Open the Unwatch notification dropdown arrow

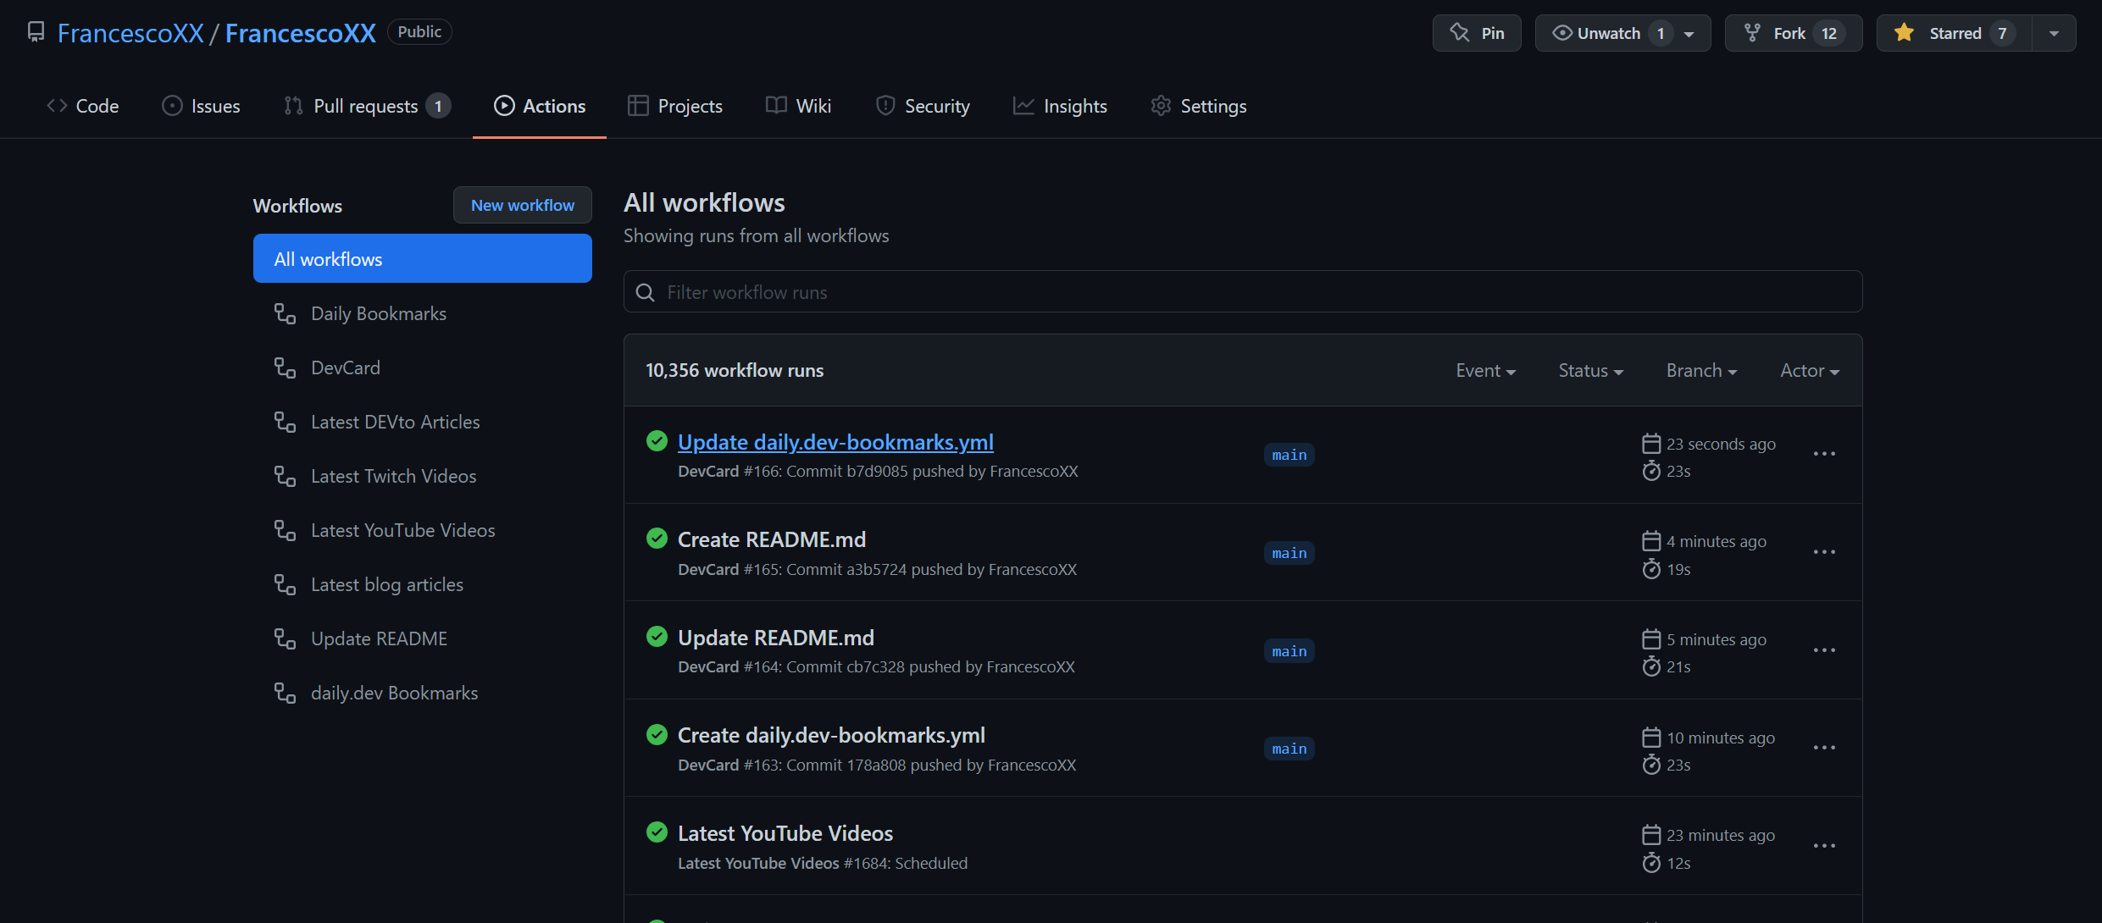1689,34
